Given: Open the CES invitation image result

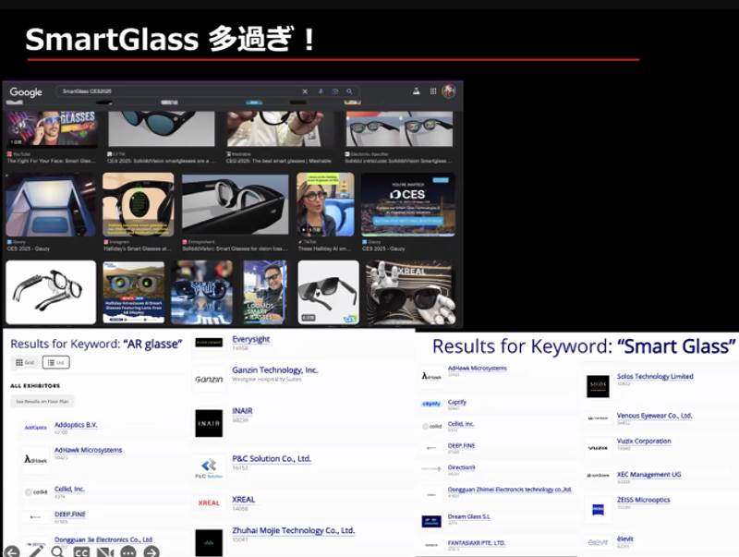Looking at the screenshot, I should click(x=408, y=204).
